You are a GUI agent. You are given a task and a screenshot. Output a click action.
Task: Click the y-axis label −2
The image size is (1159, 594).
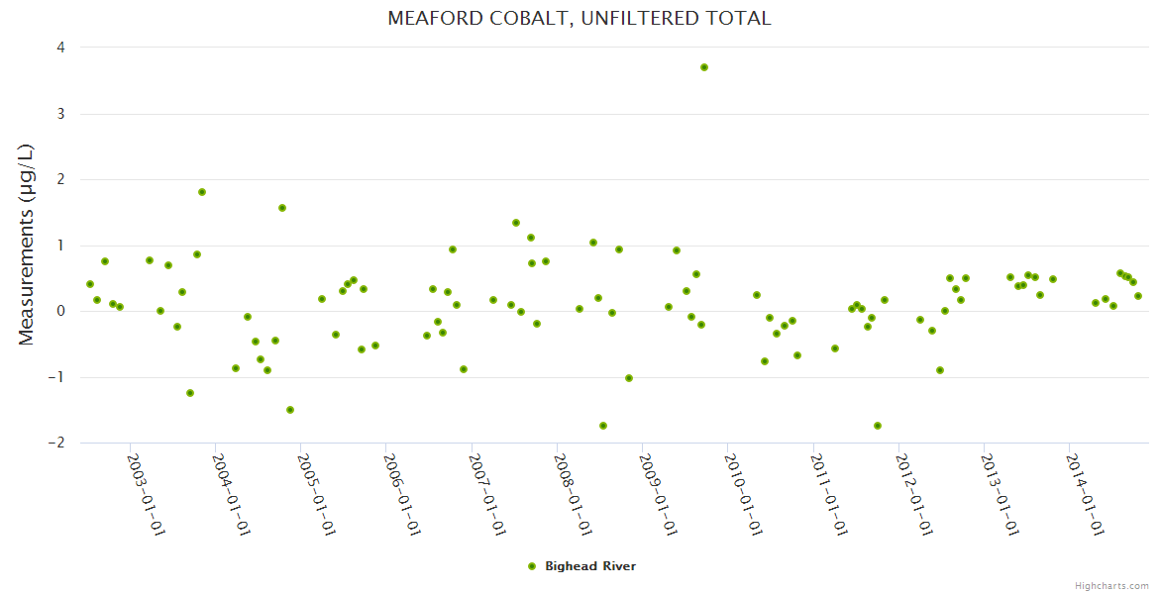click(x=56, y=443)
